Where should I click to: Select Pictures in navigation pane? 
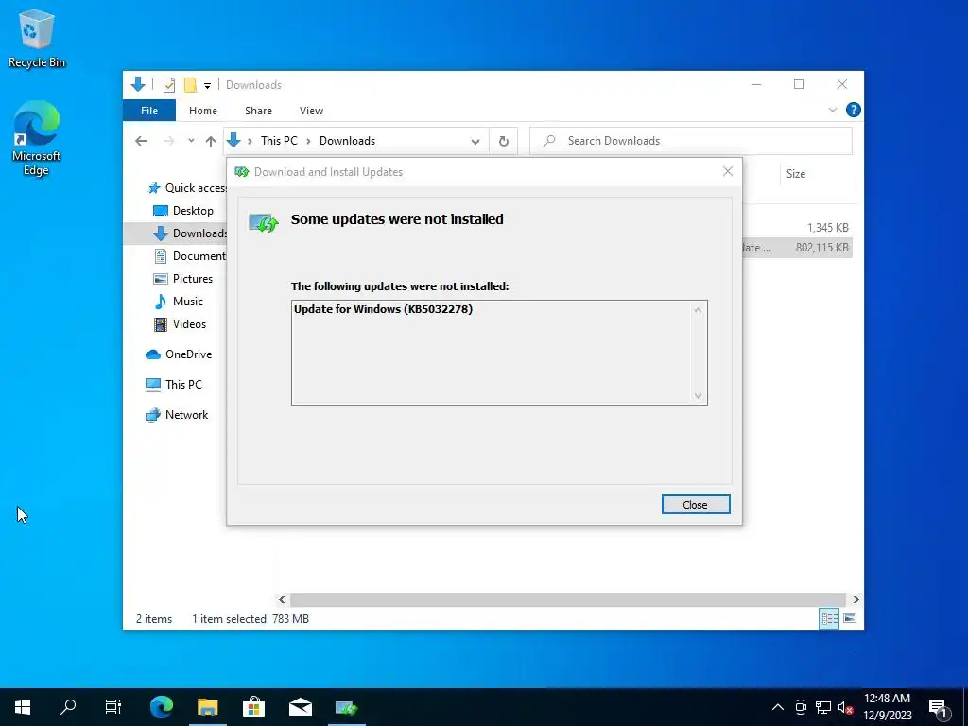tap(182, 279)
